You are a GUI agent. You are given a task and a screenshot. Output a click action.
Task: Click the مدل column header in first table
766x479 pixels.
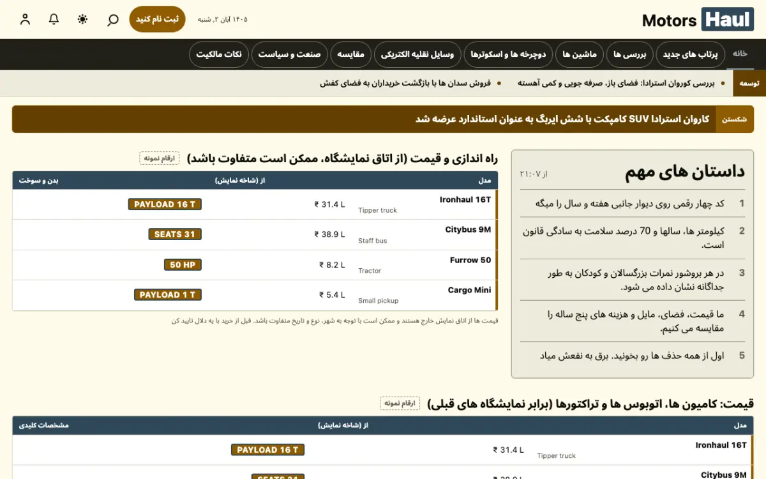484,180
